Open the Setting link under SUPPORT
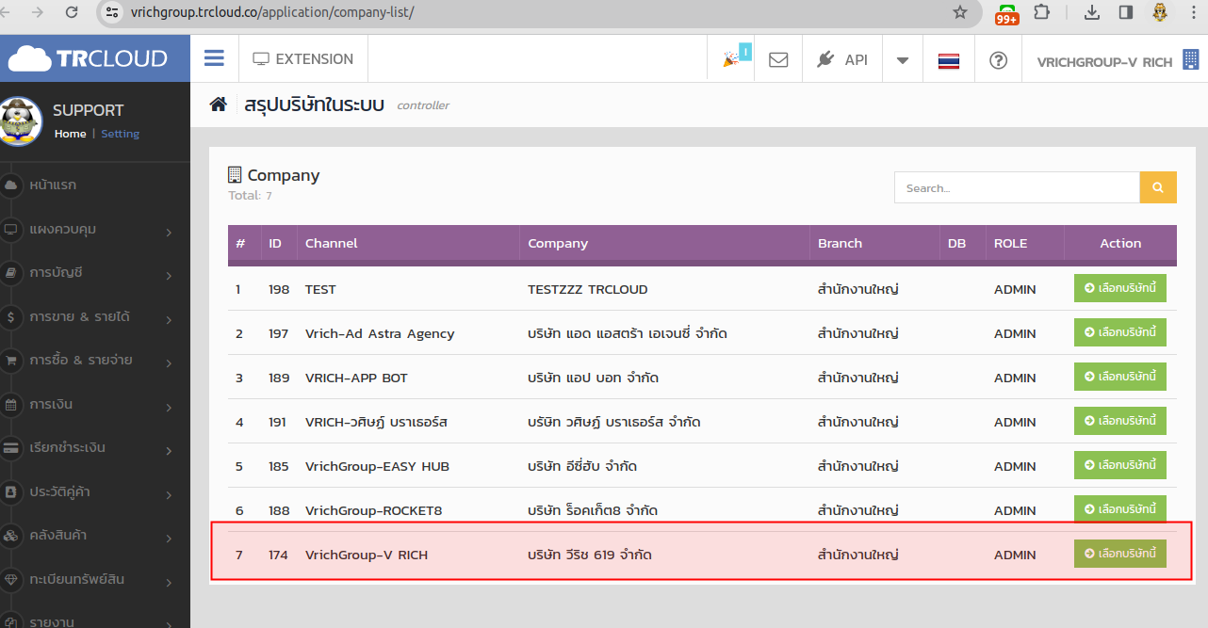Viewport: 1208px width, 628px height. tap(120, 134)
